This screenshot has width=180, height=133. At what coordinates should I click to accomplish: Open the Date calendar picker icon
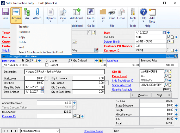(x=164, y=33)
